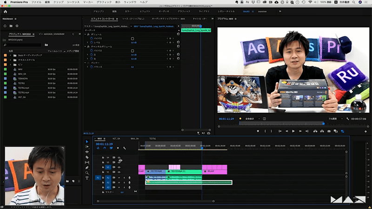Click voice-over record microphone on A1
This screenshot has width=372, height=209.
129,177
